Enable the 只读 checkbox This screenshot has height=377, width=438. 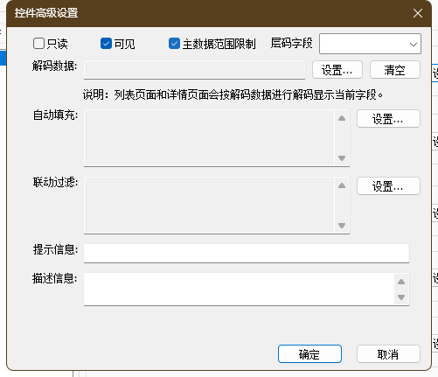point(38,44)
